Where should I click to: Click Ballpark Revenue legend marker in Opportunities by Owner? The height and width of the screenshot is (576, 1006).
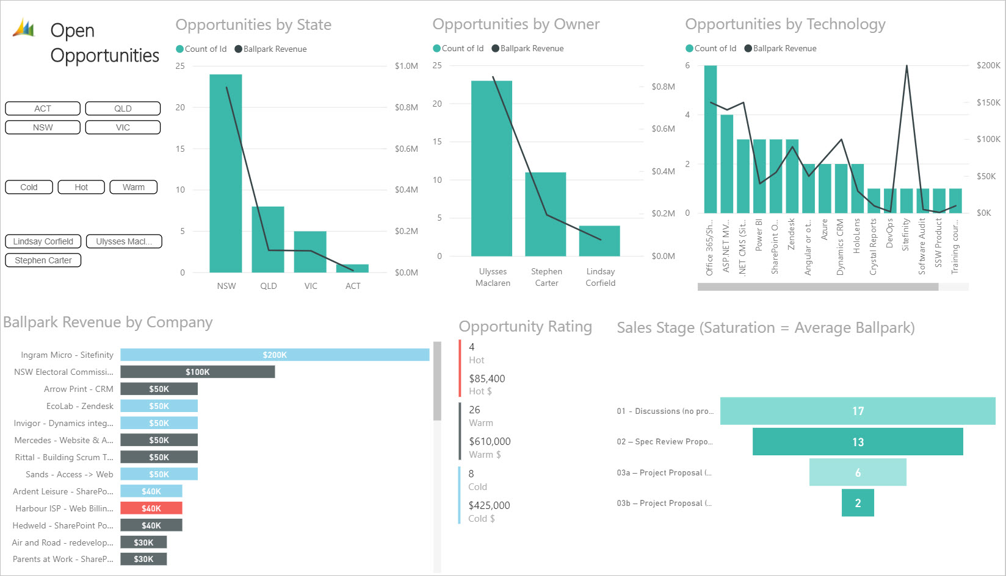[x=495, y=49]
